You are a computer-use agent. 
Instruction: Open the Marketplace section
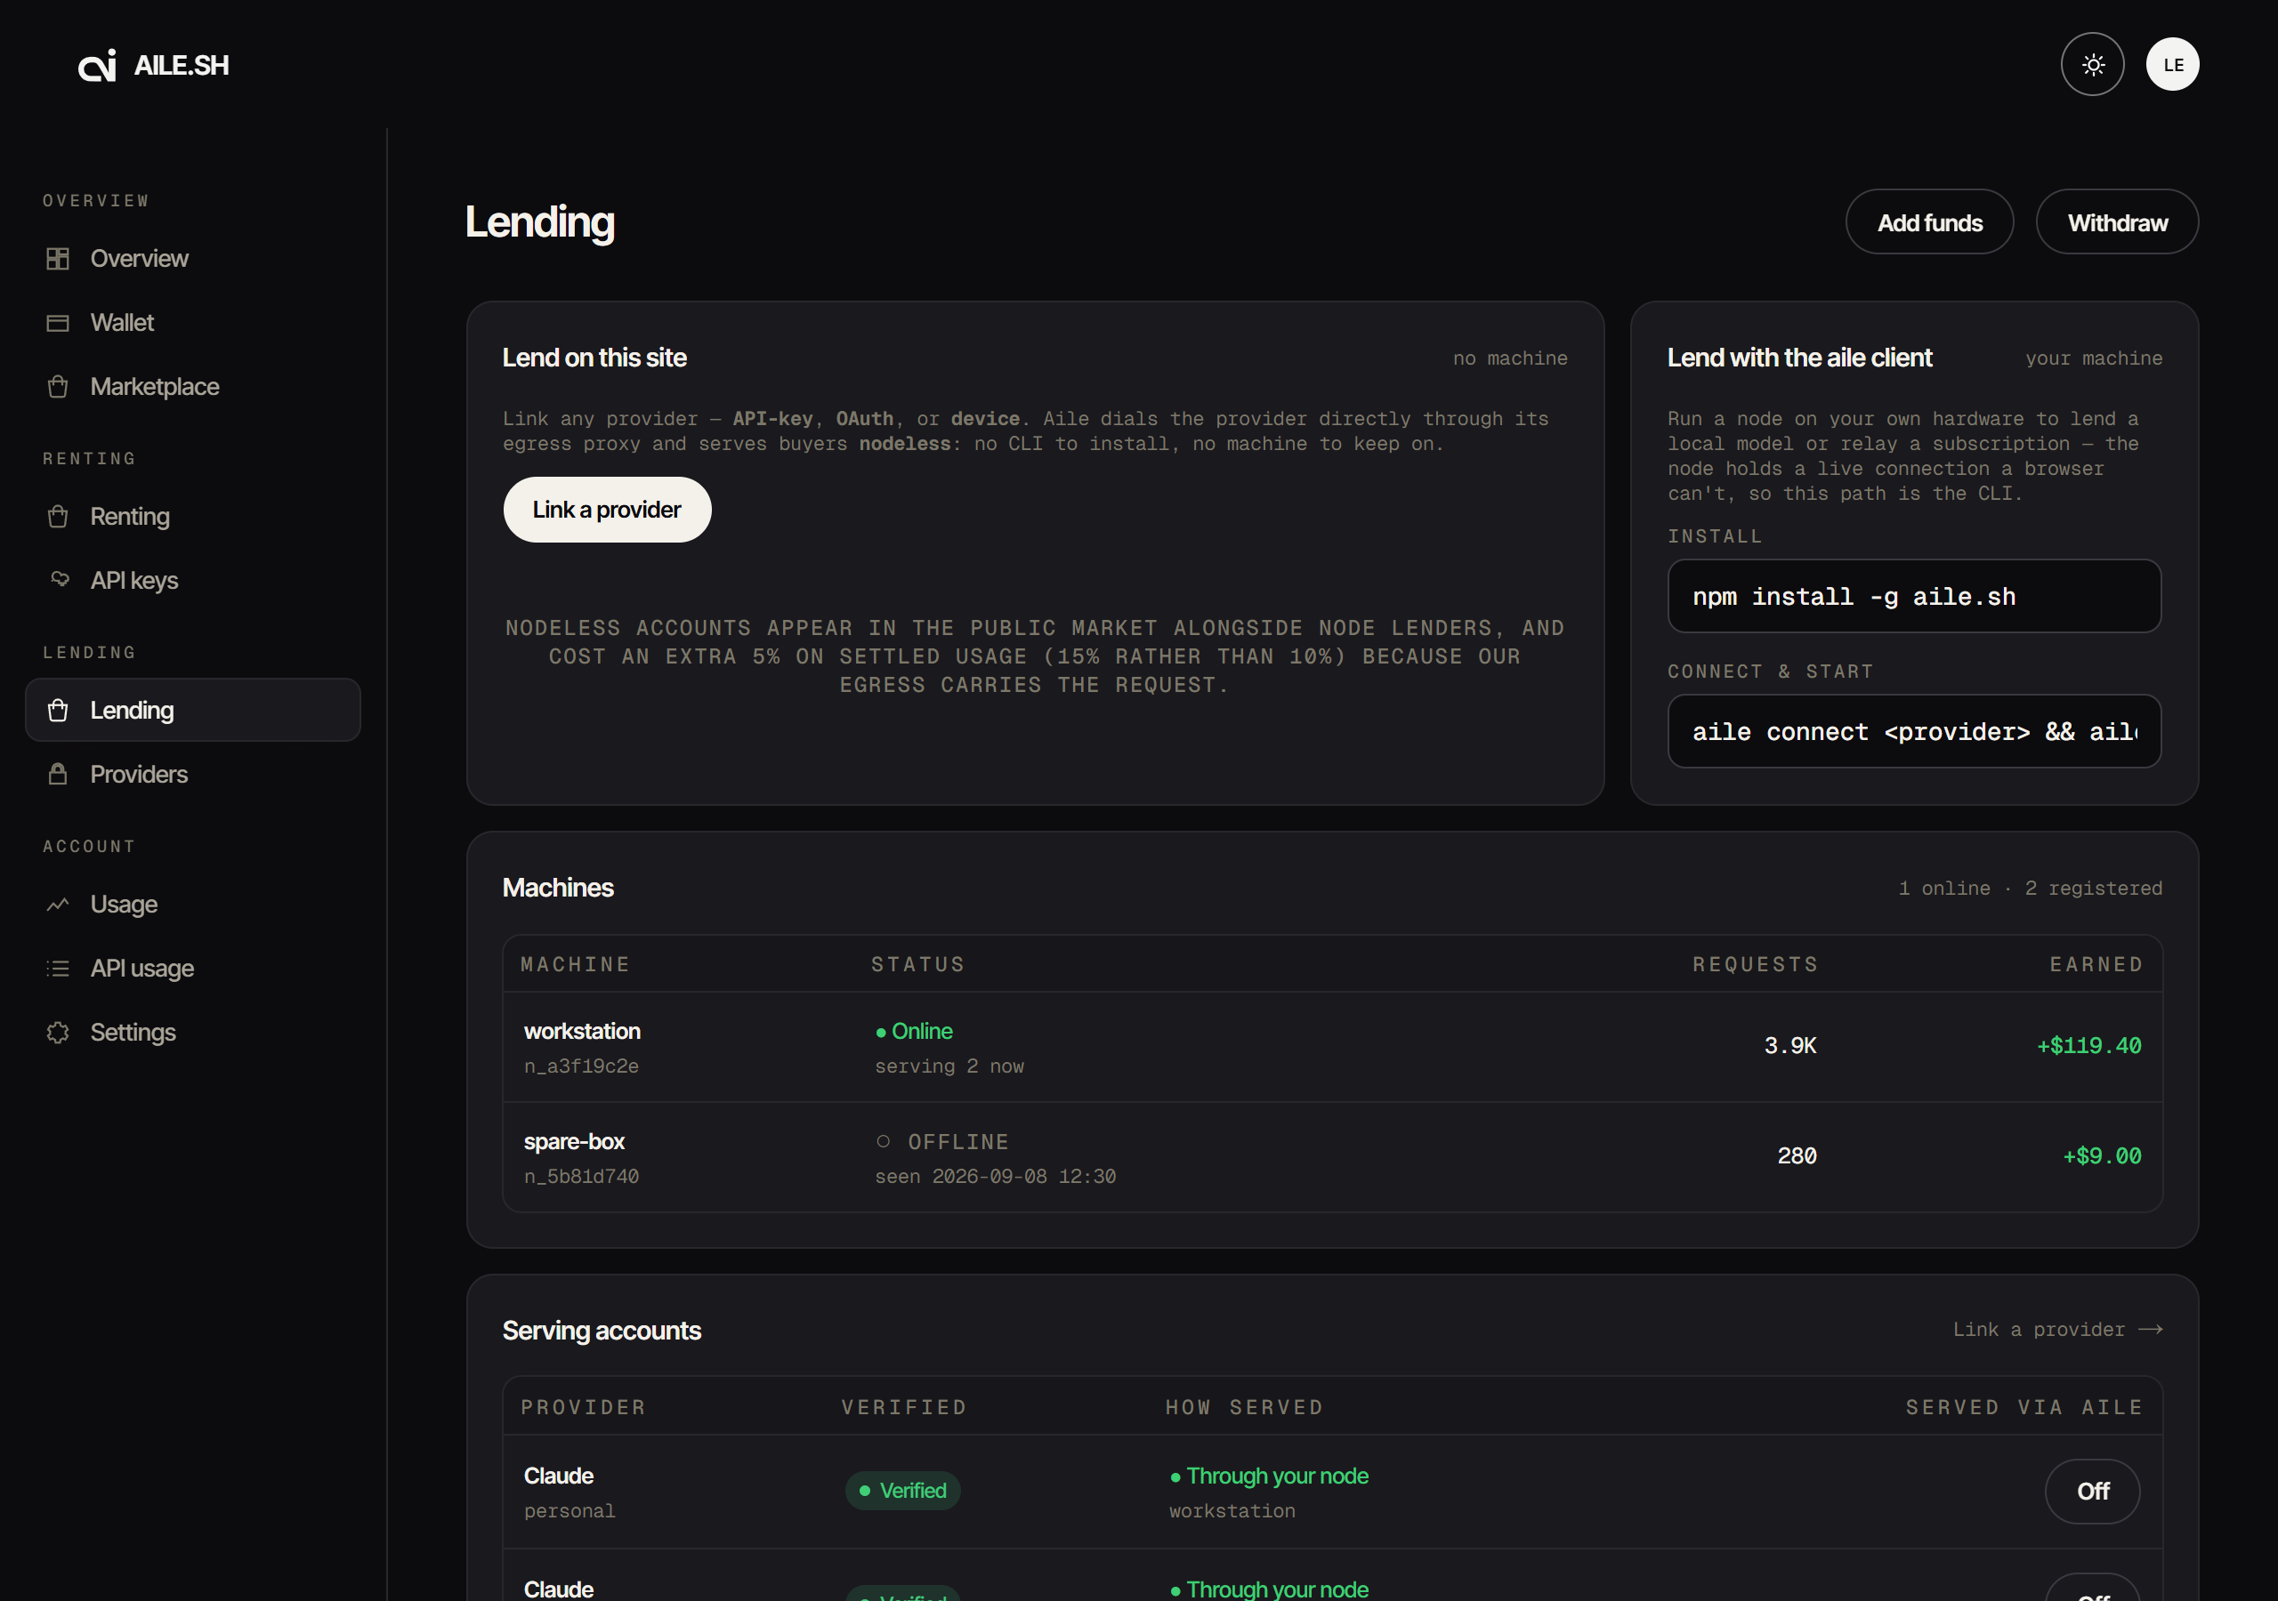point(192,387)
